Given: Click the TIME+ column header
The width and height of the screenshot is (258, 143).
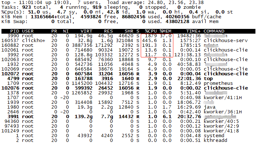Looking at the screenshot, I should click(x=193, y=31).
